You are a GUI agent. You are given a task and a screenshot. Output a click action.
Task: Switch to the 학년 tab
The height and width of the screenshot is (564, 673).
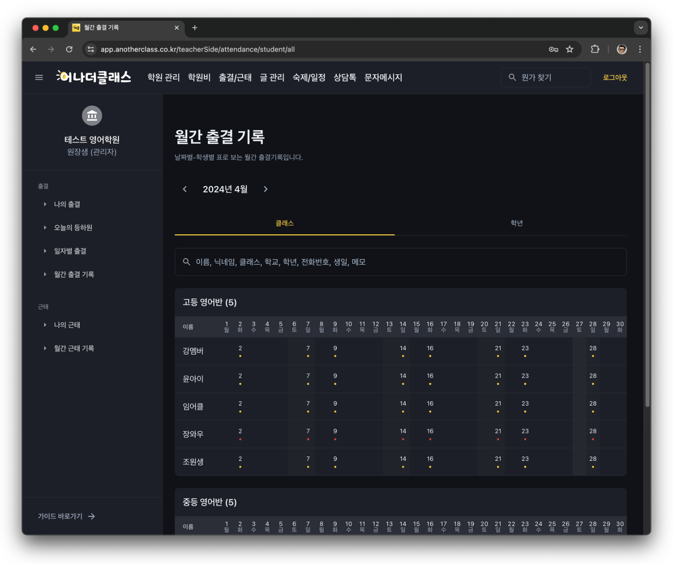coord(517,223)
